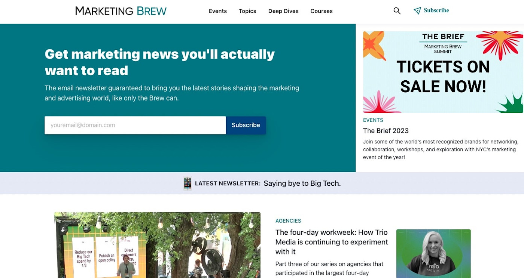Image resolution: width=524 pixels, height=278 pixels.
Task: Open the Saying bye to Big Tech newsletter
Action: 302,183
